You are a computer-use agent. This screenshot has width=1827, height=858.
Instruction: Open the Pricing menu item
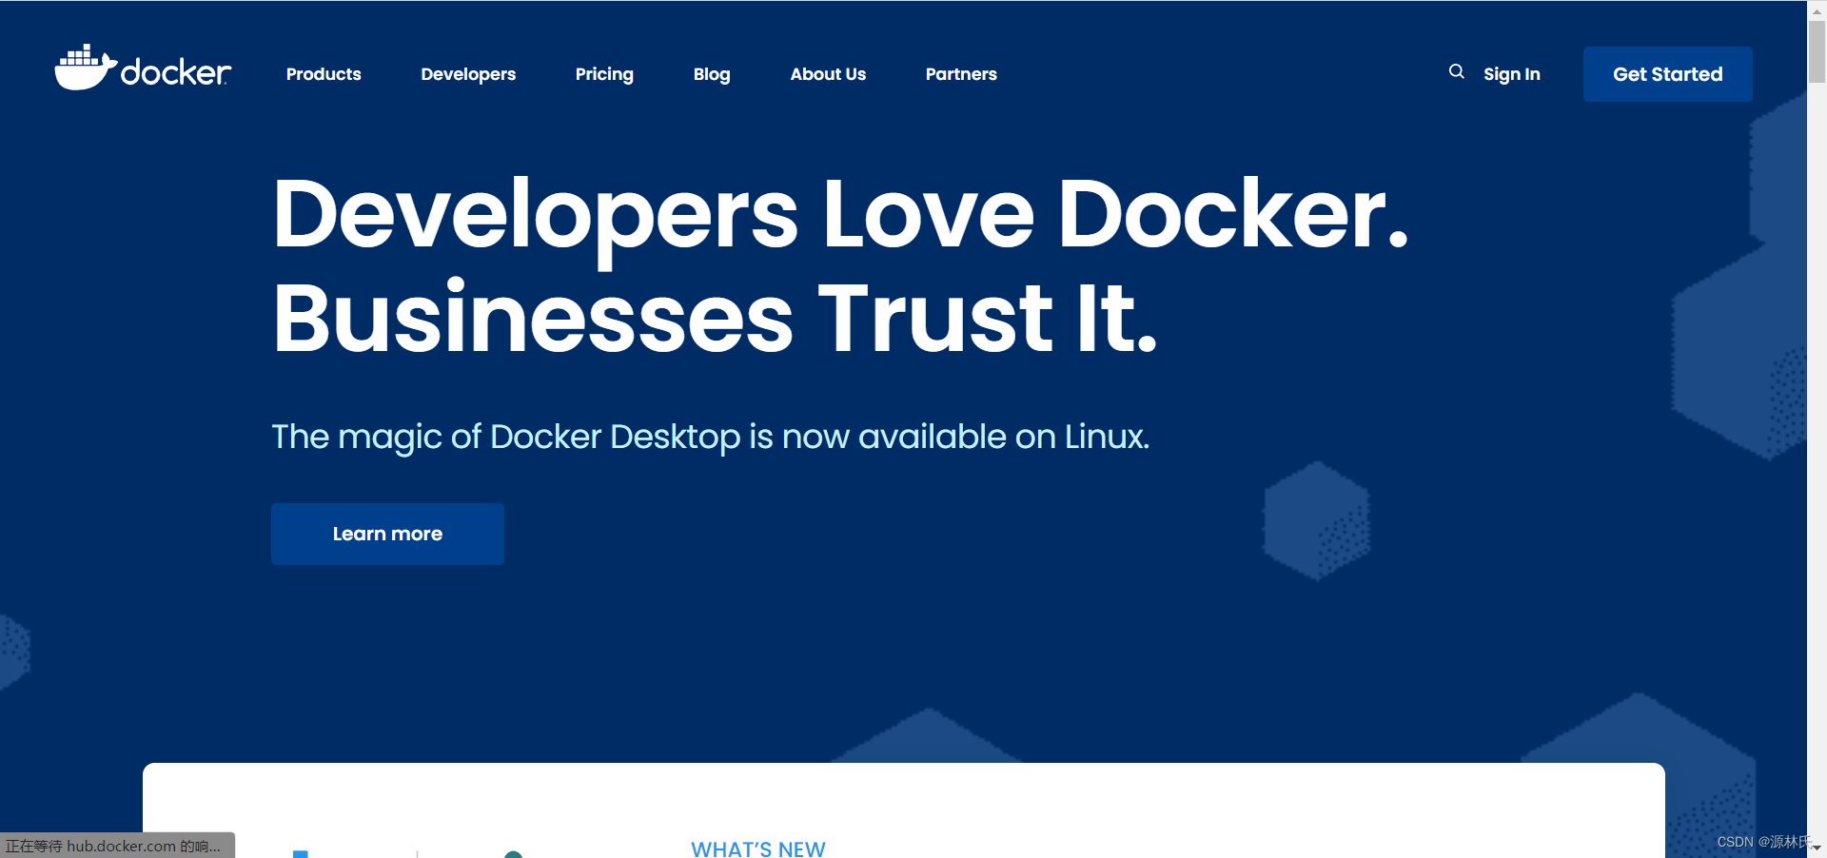[x=604, y=74]
